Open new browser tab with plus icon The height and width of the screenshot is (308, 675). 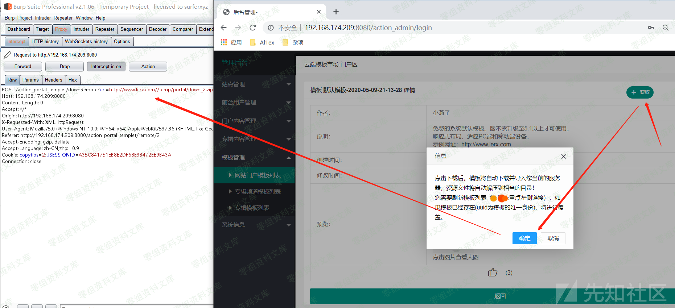click(x=336, y=12)
